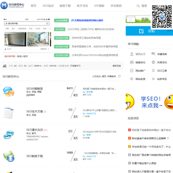Screen dimensions: 173x173
Task: Open the 2019年7月26日 sign-in post link
Action: (x=99, y=132)
